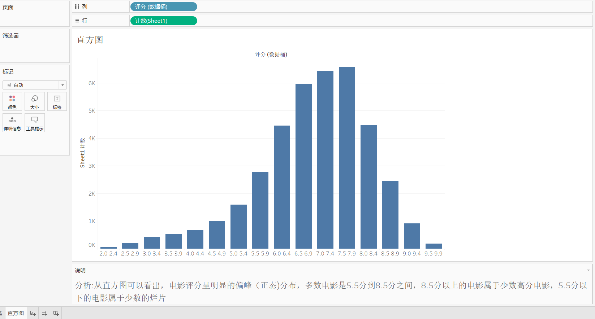Click the 标记 marks card header
Viewport: 595px width, 319px height.
pos(8,71)
